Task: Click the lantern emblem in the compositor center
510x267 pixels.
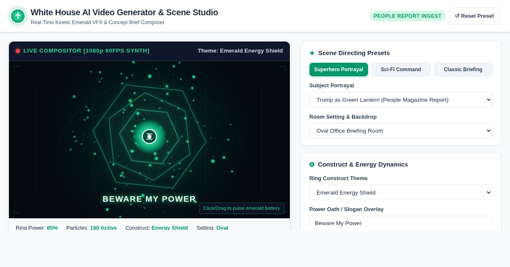Action: pos(149,136)
